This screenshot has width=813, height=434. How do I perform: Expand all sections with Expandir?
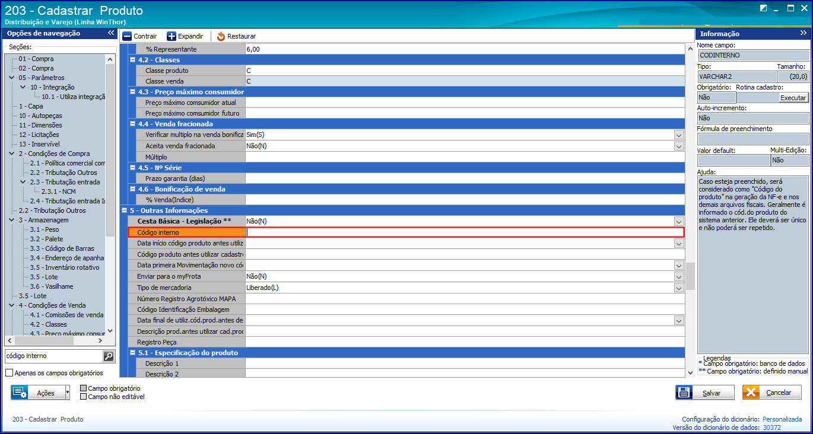coord(185,36)
